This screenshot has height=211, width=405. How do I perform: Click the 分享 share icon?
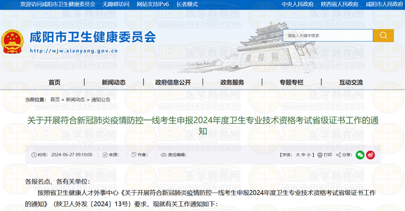339,155
